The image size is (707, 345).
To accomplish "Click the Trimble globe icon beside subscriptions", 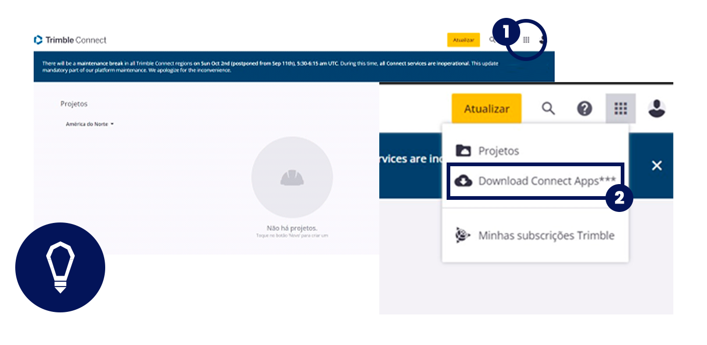I will tap(462, 236).
